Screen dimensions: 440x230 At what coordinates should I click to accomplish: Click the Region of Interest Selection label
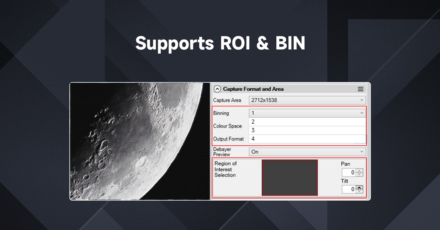225,169
